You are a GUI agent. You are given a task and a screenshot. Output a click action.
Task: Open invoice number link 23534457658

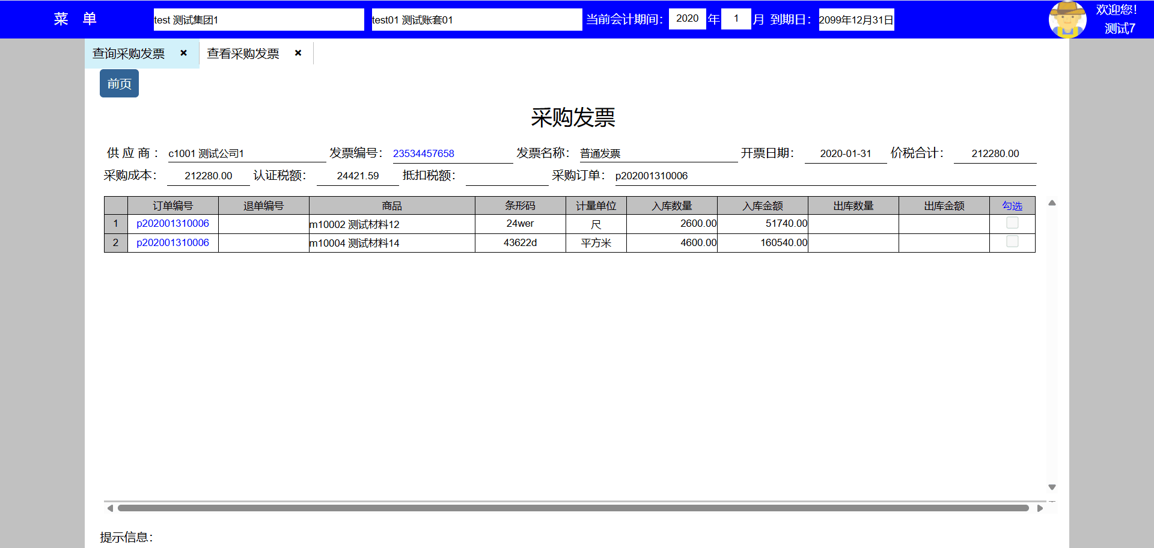click(424, 153)
